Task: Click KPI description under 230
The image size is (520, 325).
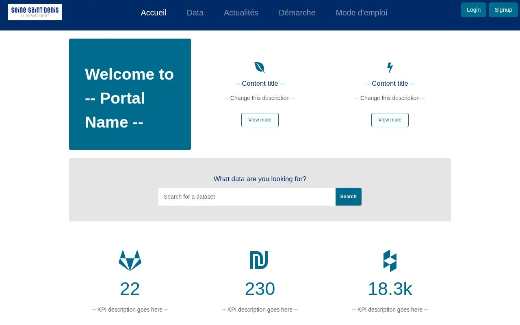Action: [x=260, y=310]
